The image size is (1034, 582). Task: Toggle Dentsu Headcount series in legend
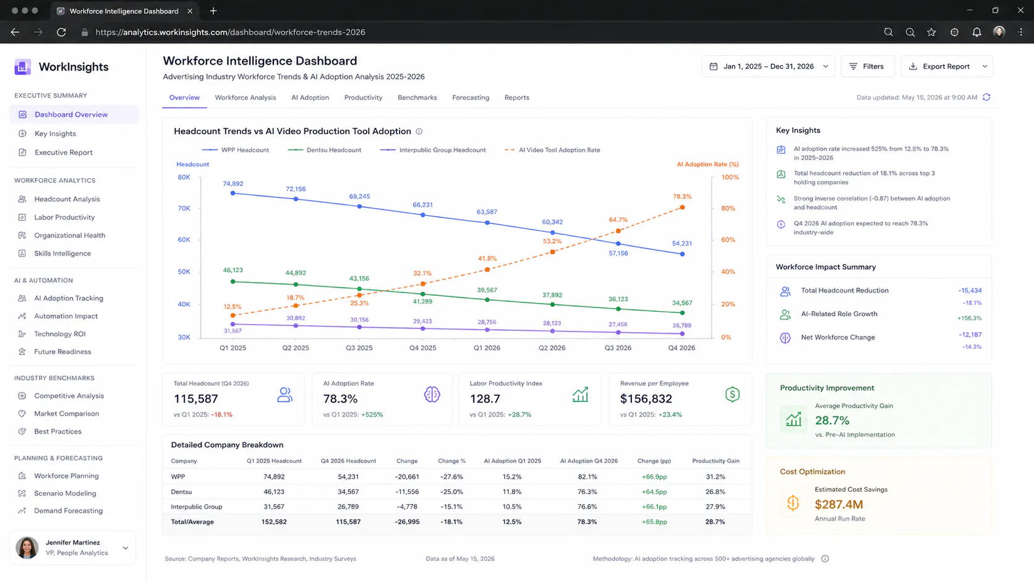325,150
